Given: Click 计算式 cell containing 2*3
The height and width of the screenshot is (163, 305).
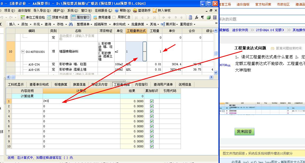Looking at the screenshot, I should point(81,101).
